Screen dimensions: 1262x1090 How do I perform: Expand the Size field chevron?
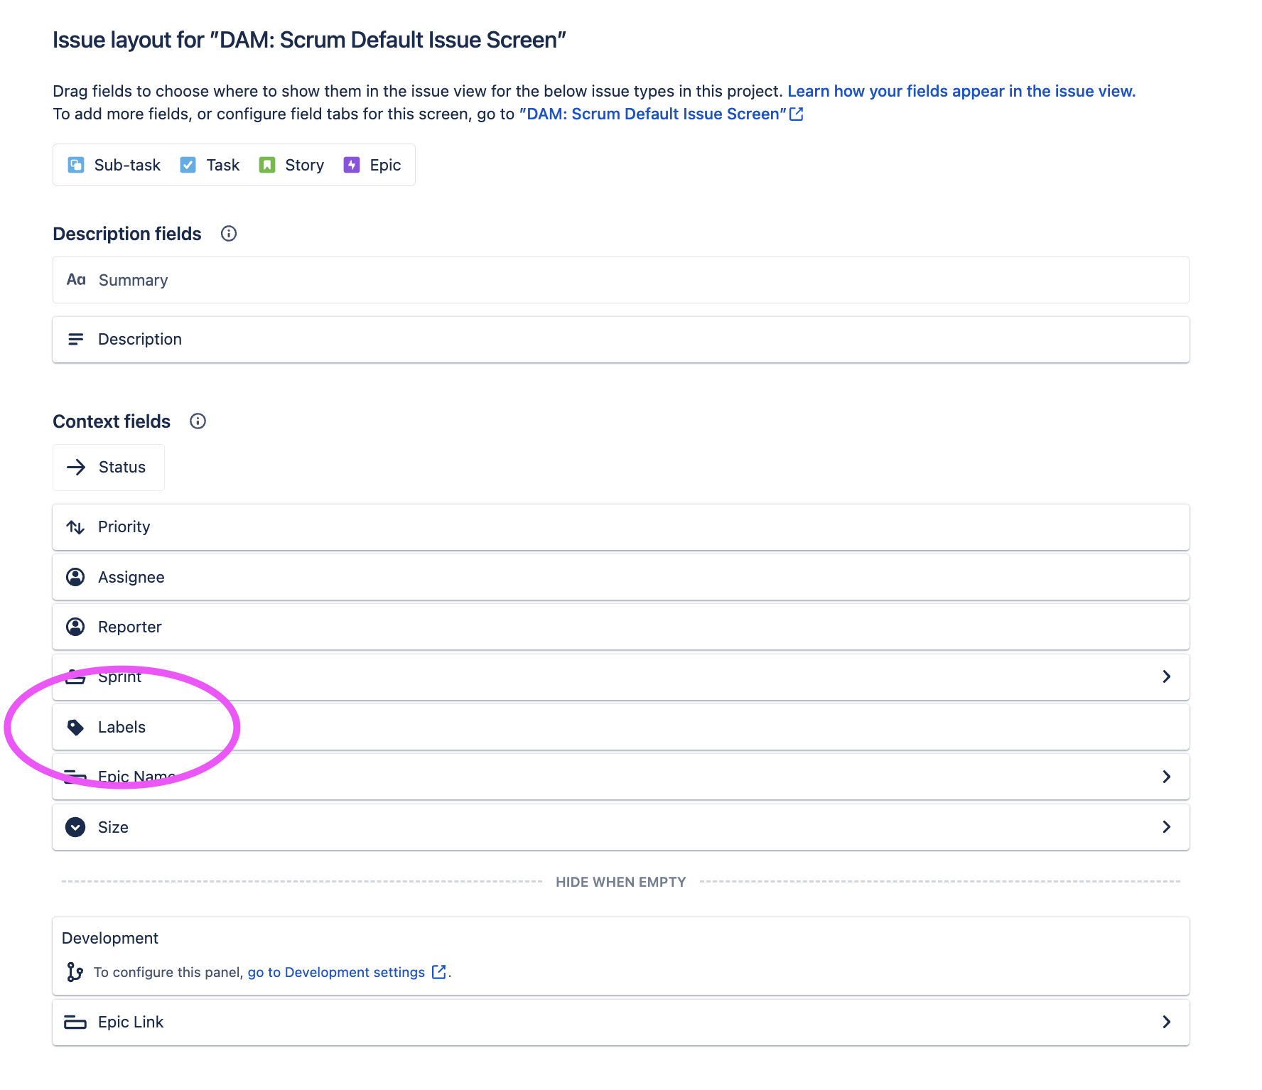click(x=1166, y=826)
